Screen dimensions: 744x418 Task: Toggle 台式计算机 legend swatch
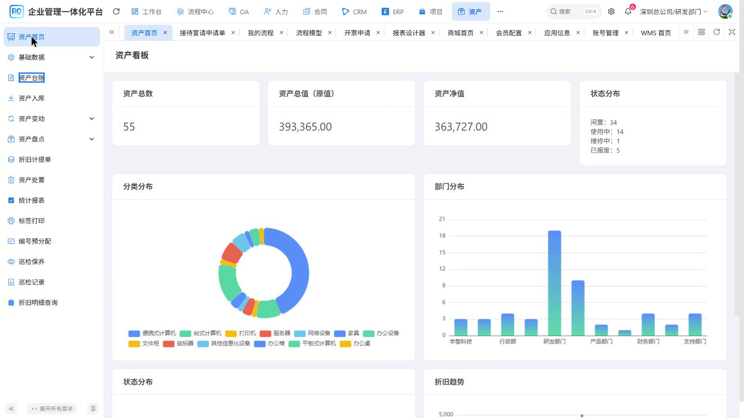point(185,333)
